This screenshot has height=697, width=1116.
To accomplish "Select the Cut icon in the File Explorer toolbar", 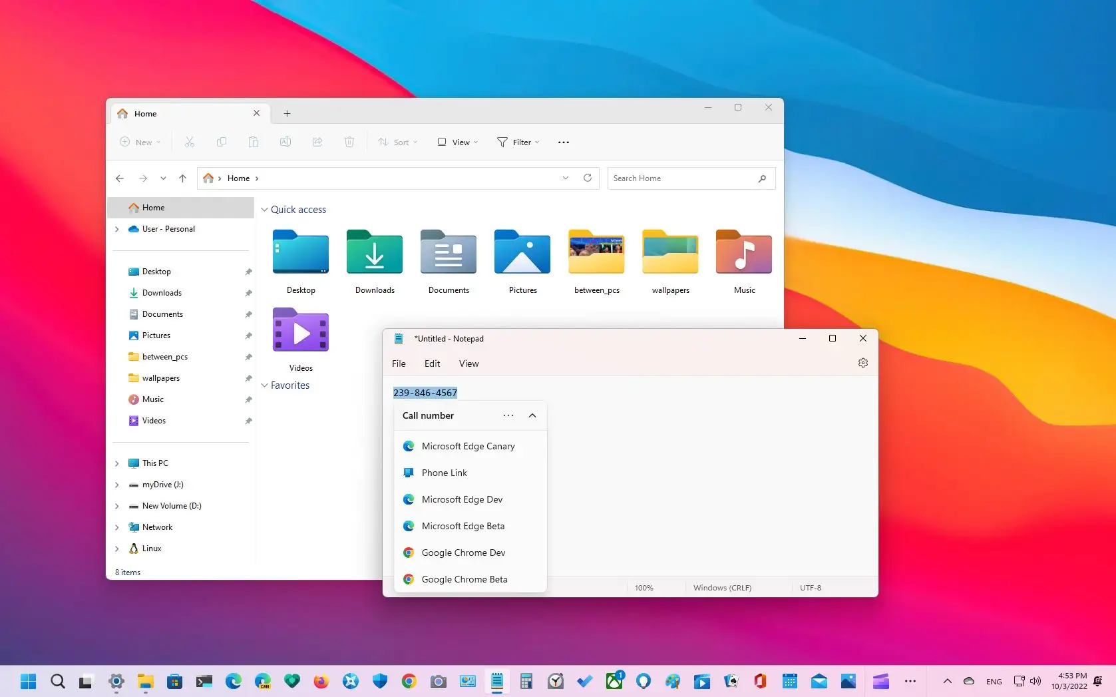I will pyautogui.click(x=190, y=142).
